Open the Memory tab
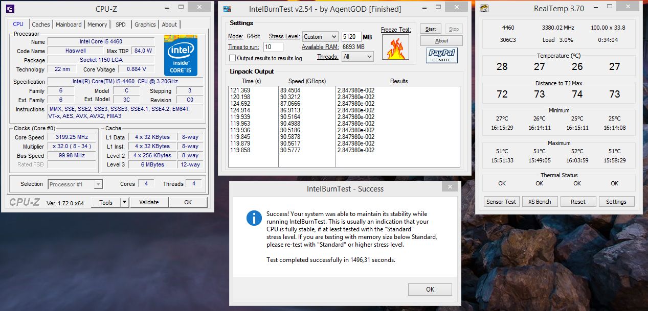 97,25
